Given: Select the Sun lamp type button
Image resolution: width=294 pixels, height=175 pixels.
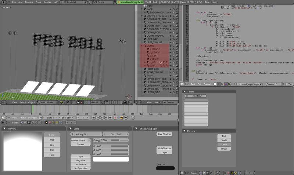Looking at the screenshot, I should pos(52,150).
